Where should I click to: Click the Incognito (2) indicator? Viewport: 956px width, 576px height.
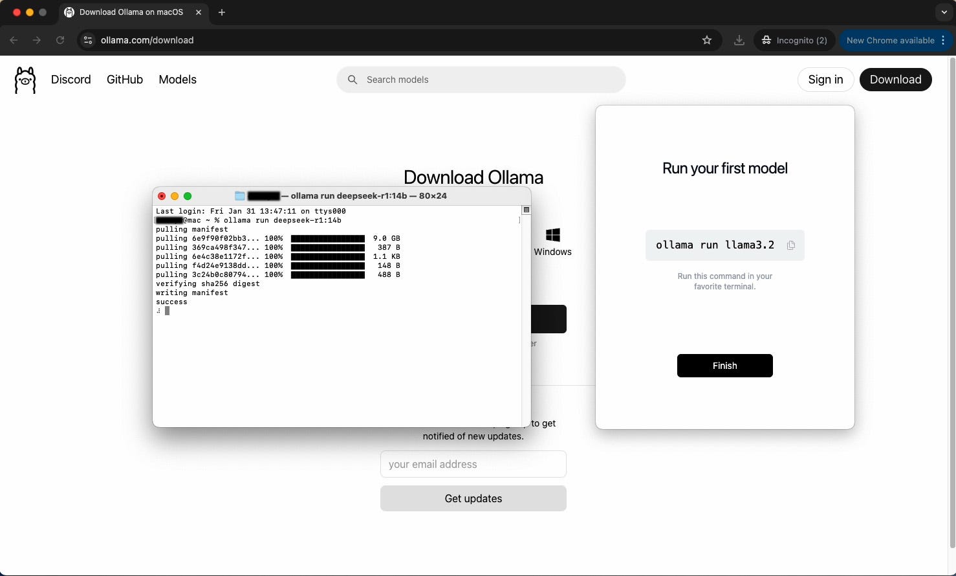794,40
